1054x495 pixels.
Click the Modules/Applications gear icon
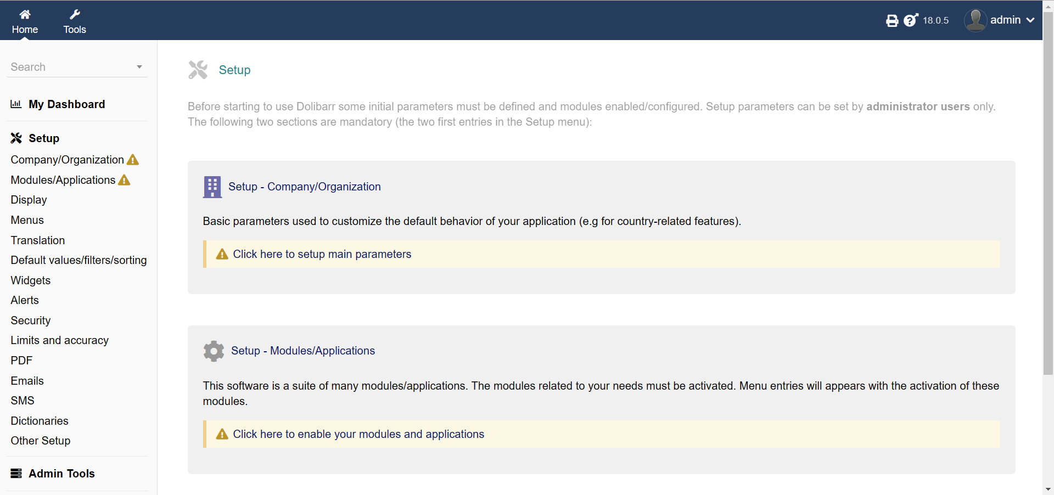click(214, 351)
